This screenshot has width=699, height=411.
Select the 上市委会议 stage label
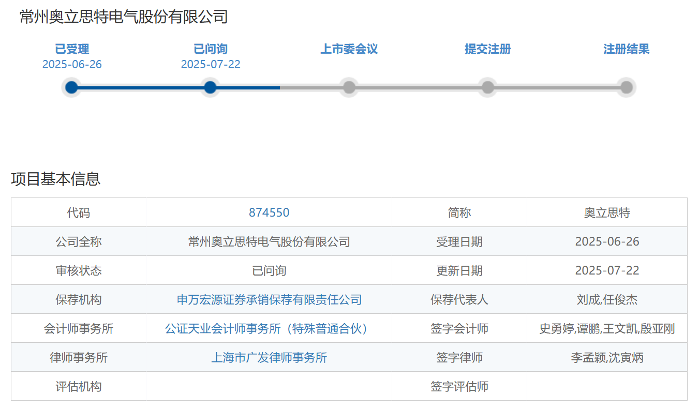coord(349,49)
